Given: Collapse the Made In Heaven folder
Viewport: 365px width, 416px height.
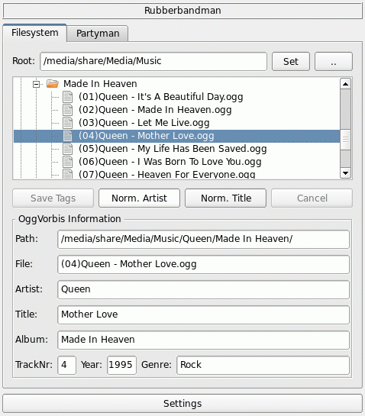Looking at the screenshot, I should [36, 85].
